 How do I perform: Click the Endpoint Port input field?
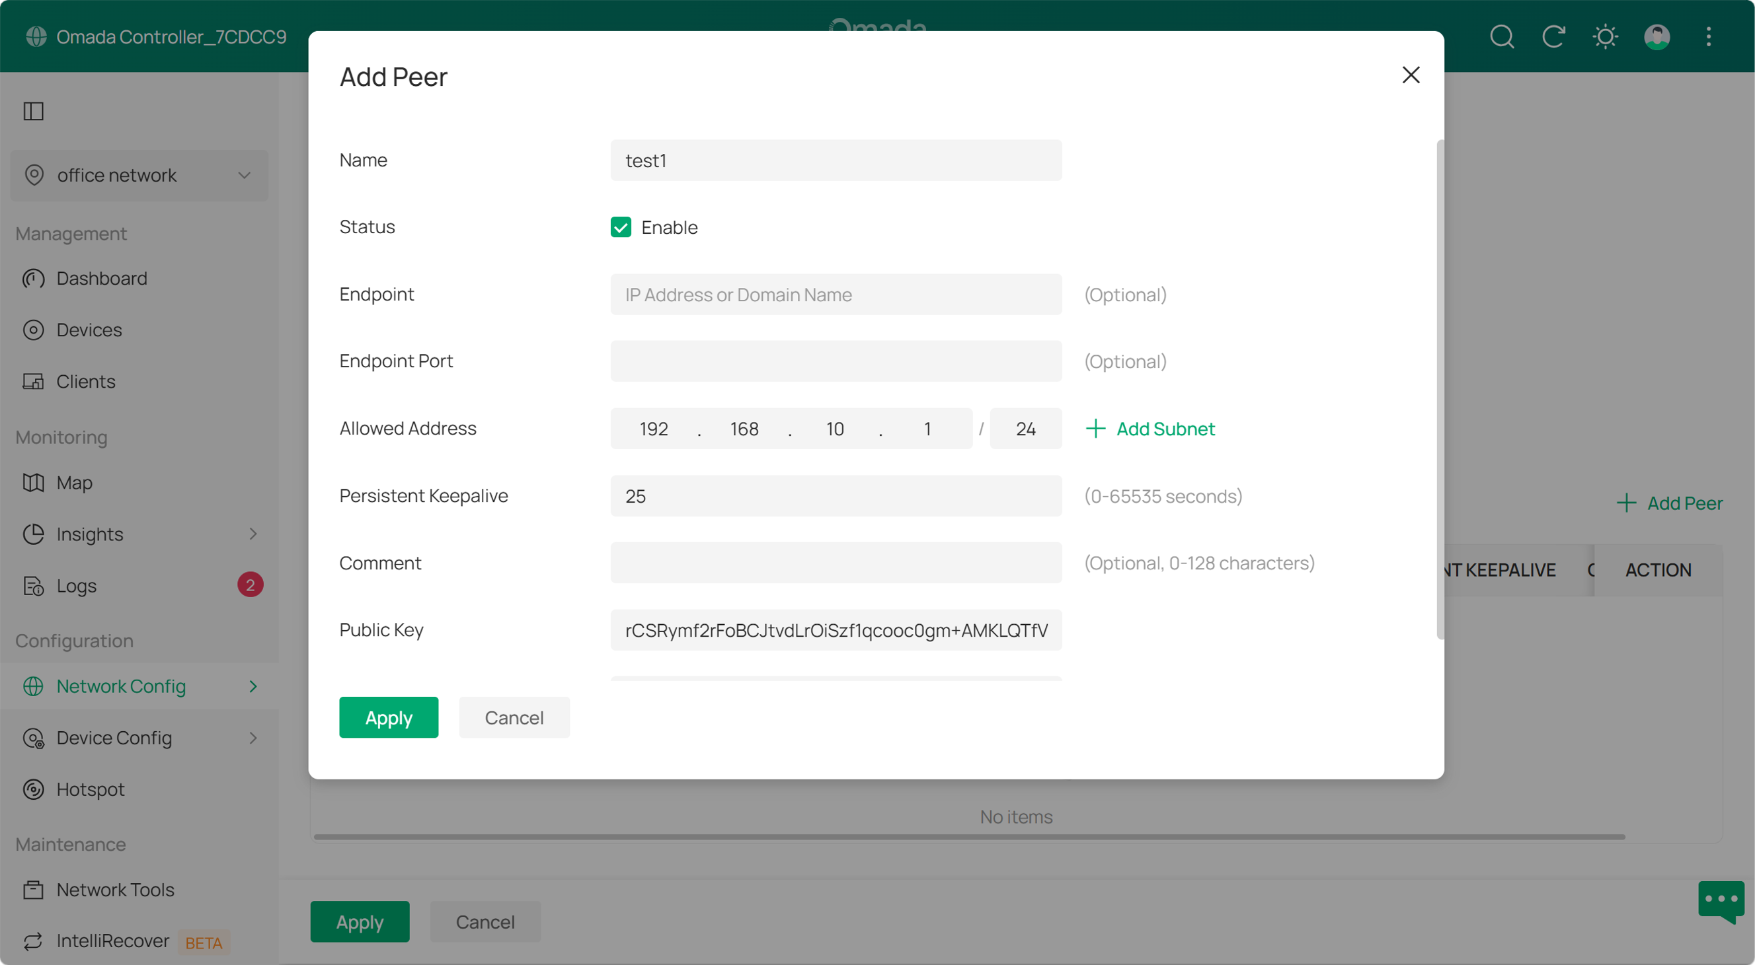tap(836, 361)
